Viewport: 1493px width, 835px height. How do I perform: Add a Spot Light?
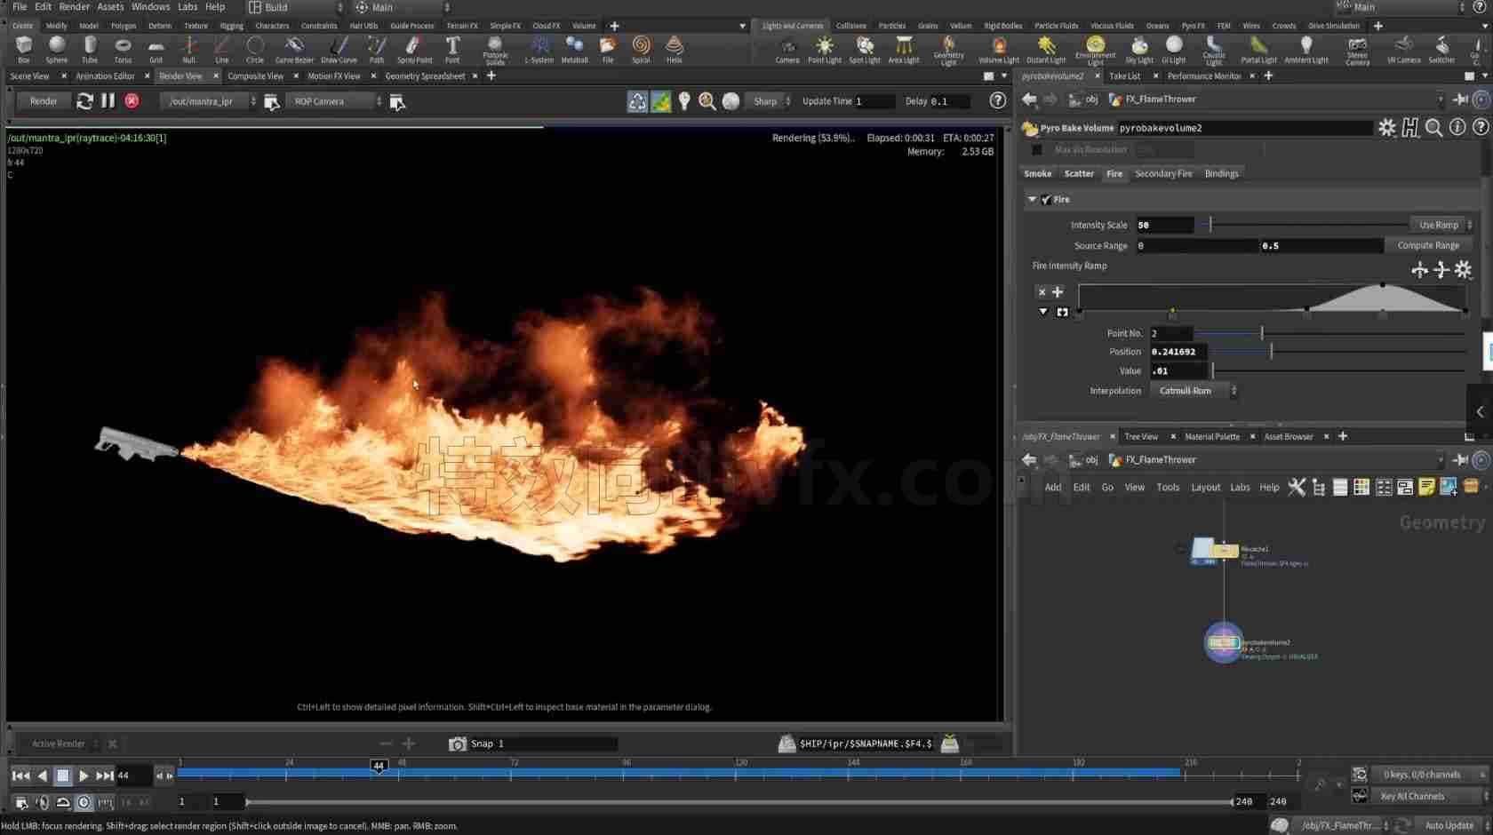pyautogui.click(x=864, y=50)
